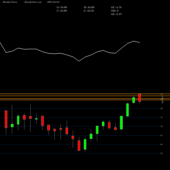This screenshot has height=170, width=170.
Task: Click the 65 price axis label
Action: (x=161, y=135)
